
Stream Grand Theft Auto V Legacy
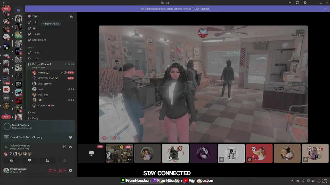tap(70, 137)
